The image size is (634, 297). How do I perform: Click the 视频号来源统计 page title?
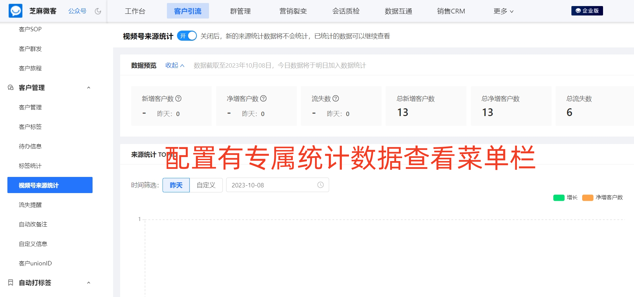tap(148, 36)
